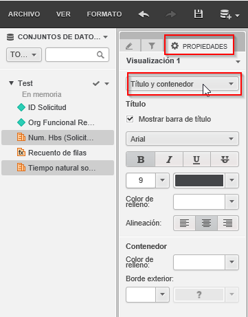The height and width of the screenshot is (317, 248).
Task: Open the ARCHIVO menu
Action: click(x=24, y=14)
